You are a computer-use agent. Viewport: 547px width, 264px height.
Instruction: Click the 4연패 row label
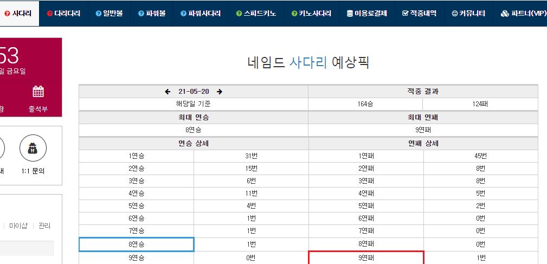[366, 194]
